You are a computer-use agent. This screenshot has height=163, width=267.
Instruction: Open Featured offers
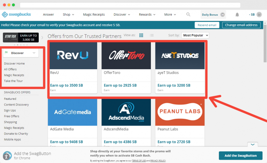tap(10, 99)
